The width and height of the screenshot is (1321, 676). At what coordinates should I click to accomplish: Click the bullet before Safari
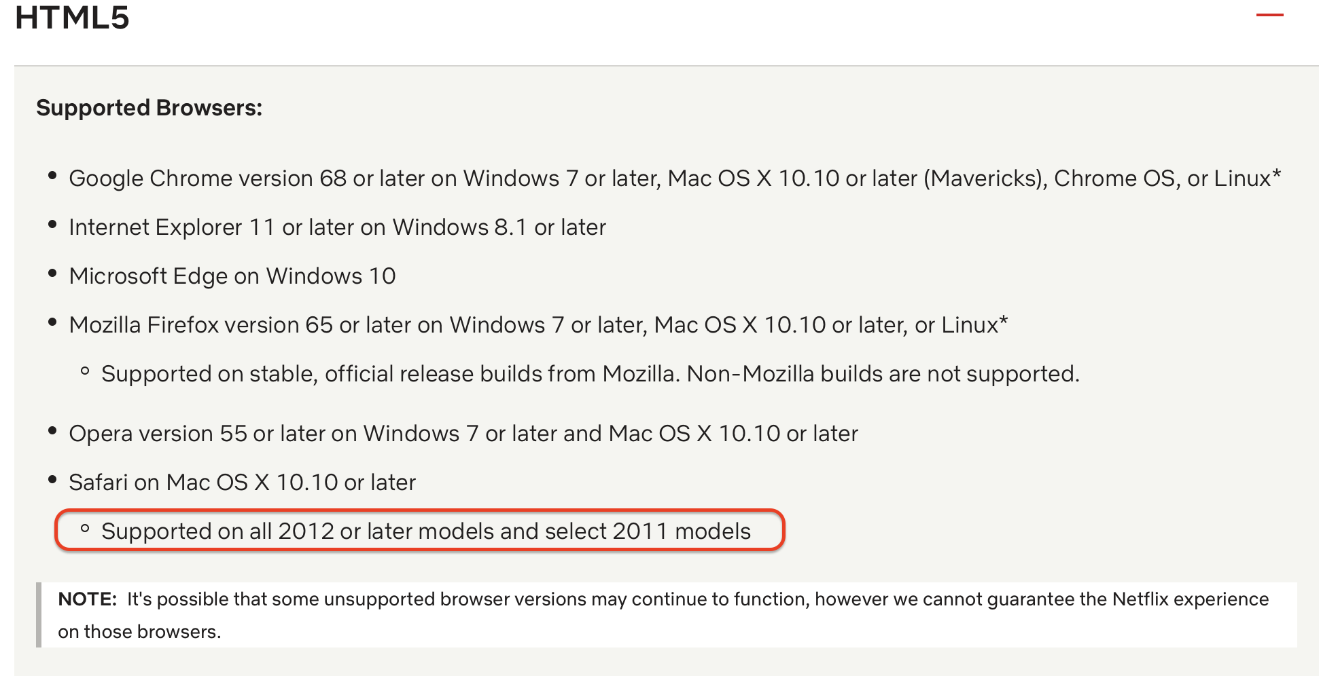(x=52, y=480)
